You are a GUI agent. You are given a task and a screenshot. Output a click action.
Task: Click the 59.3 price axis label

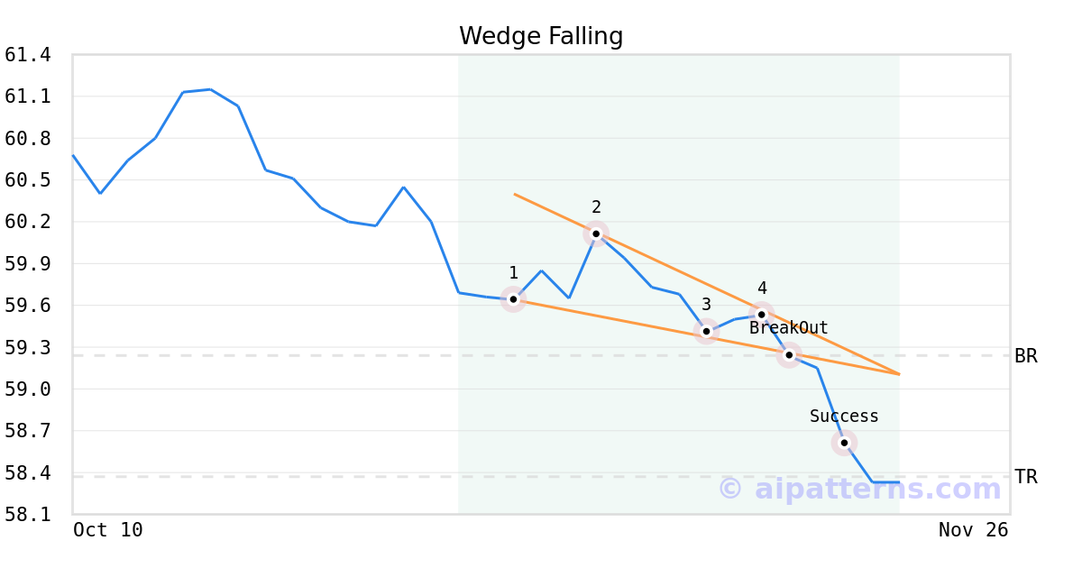point(28,347)
